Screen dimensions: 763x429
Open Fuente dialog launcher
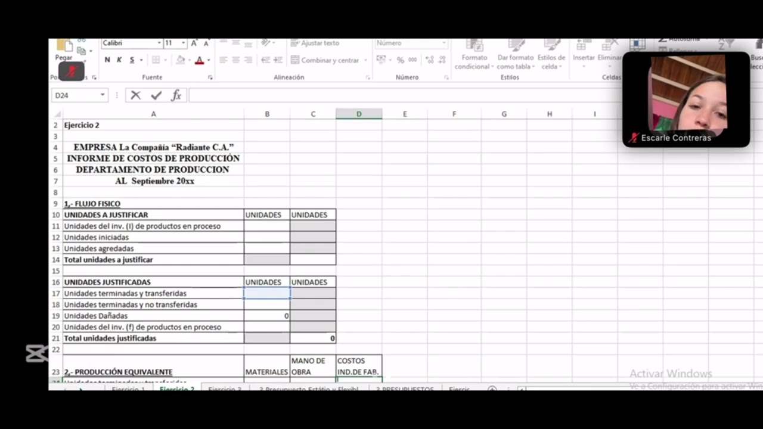point(210,77)
